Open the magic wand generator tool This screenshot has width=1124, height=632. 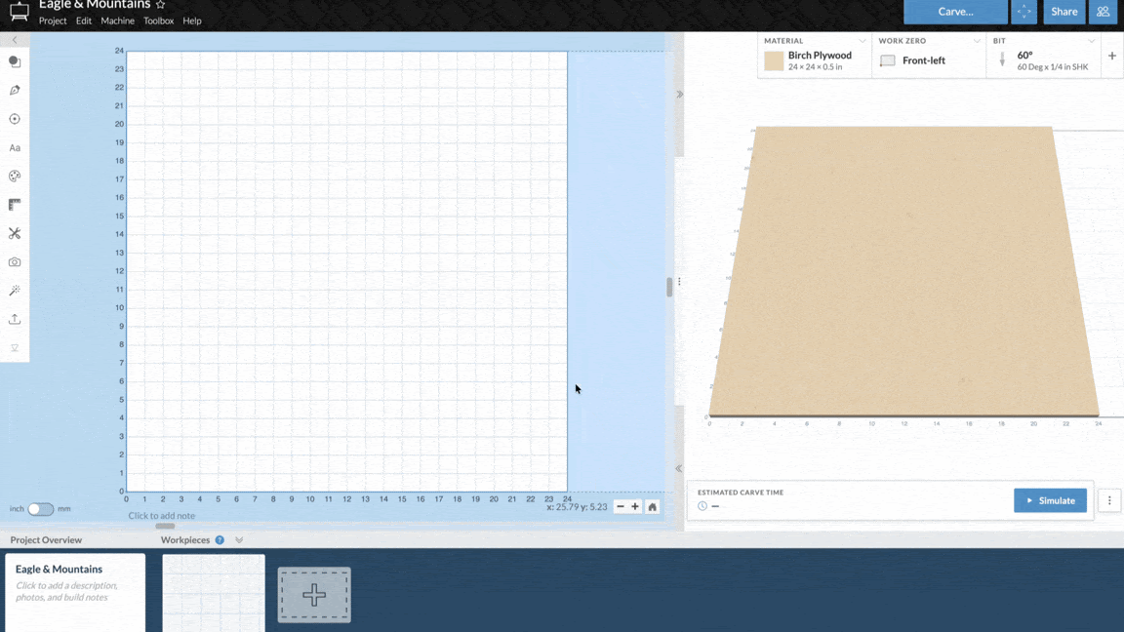click(x=15, y=291)
